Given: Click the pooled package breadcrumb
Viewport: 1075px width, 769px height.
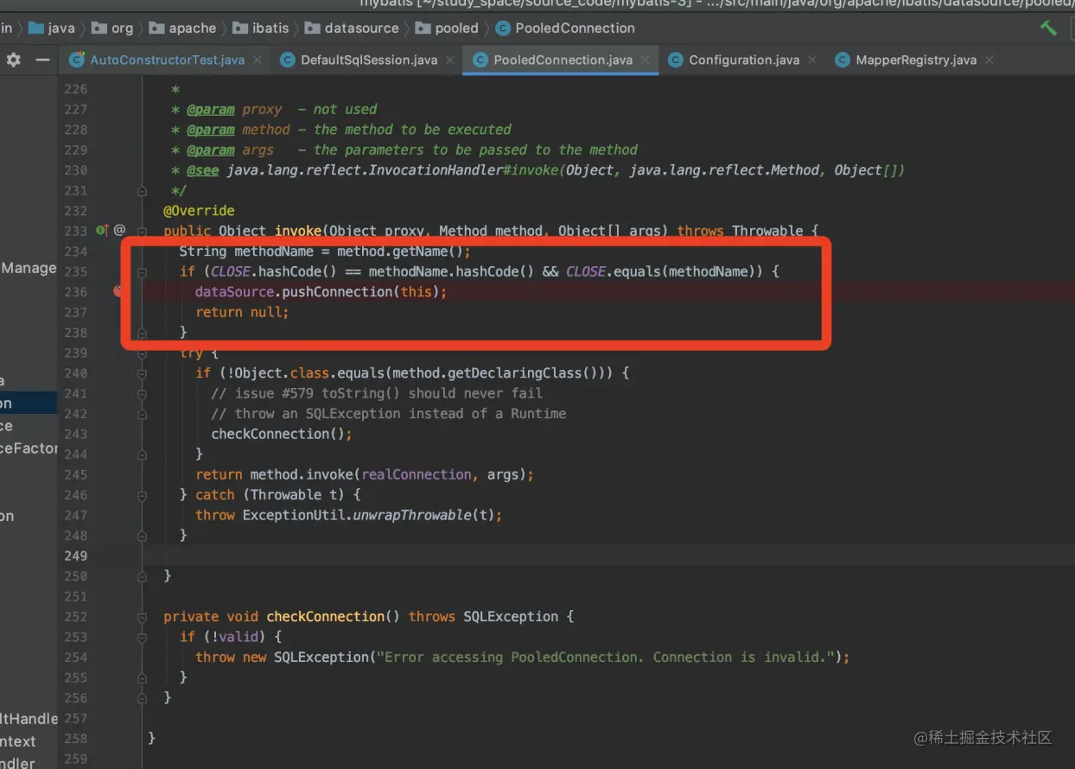Looking at the screenshot, I should coord(447,28).
